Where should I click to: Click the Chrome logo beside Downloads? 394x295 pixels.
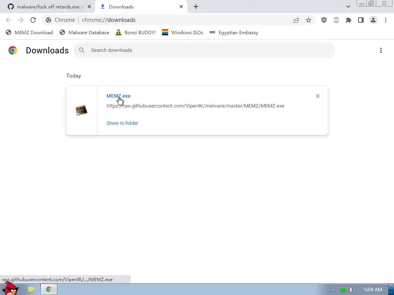[13, 50]
